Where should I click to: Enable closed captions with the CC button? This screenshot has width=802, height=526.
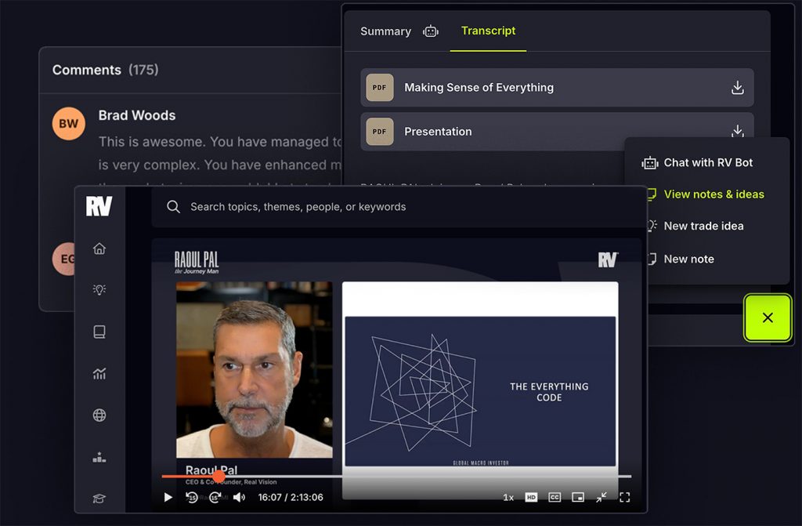(555, 497)
